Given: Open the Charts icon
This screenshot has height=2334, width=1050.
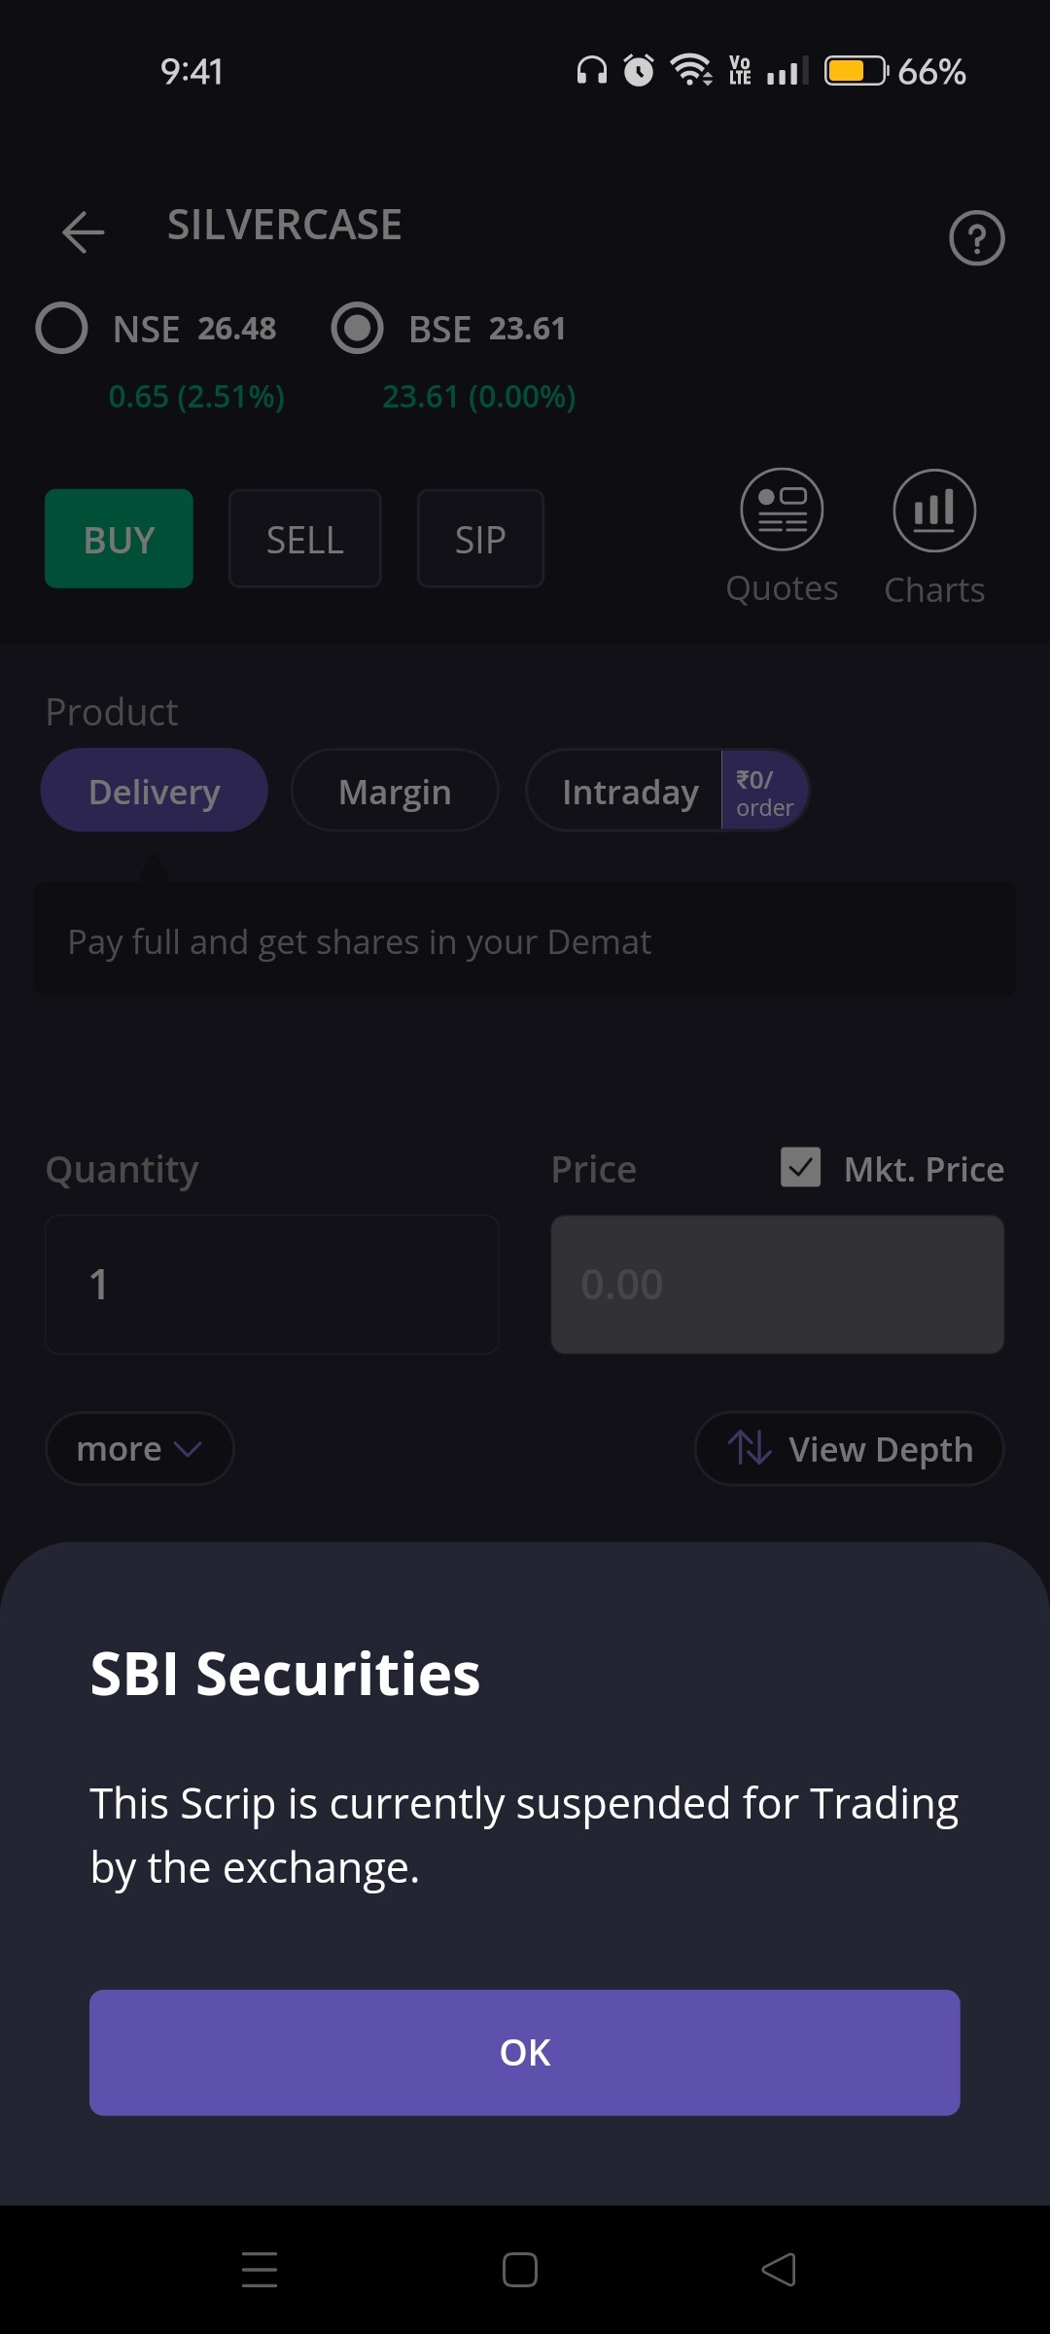Looking at the screenshot, I should tap(934, 510).
